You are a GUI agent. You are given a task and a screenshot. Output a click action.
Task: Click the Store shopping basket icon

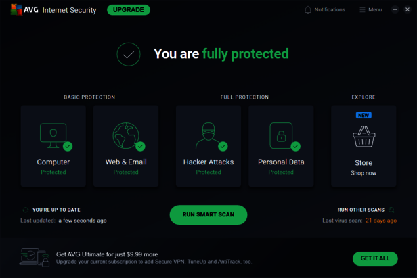(364, 137)
